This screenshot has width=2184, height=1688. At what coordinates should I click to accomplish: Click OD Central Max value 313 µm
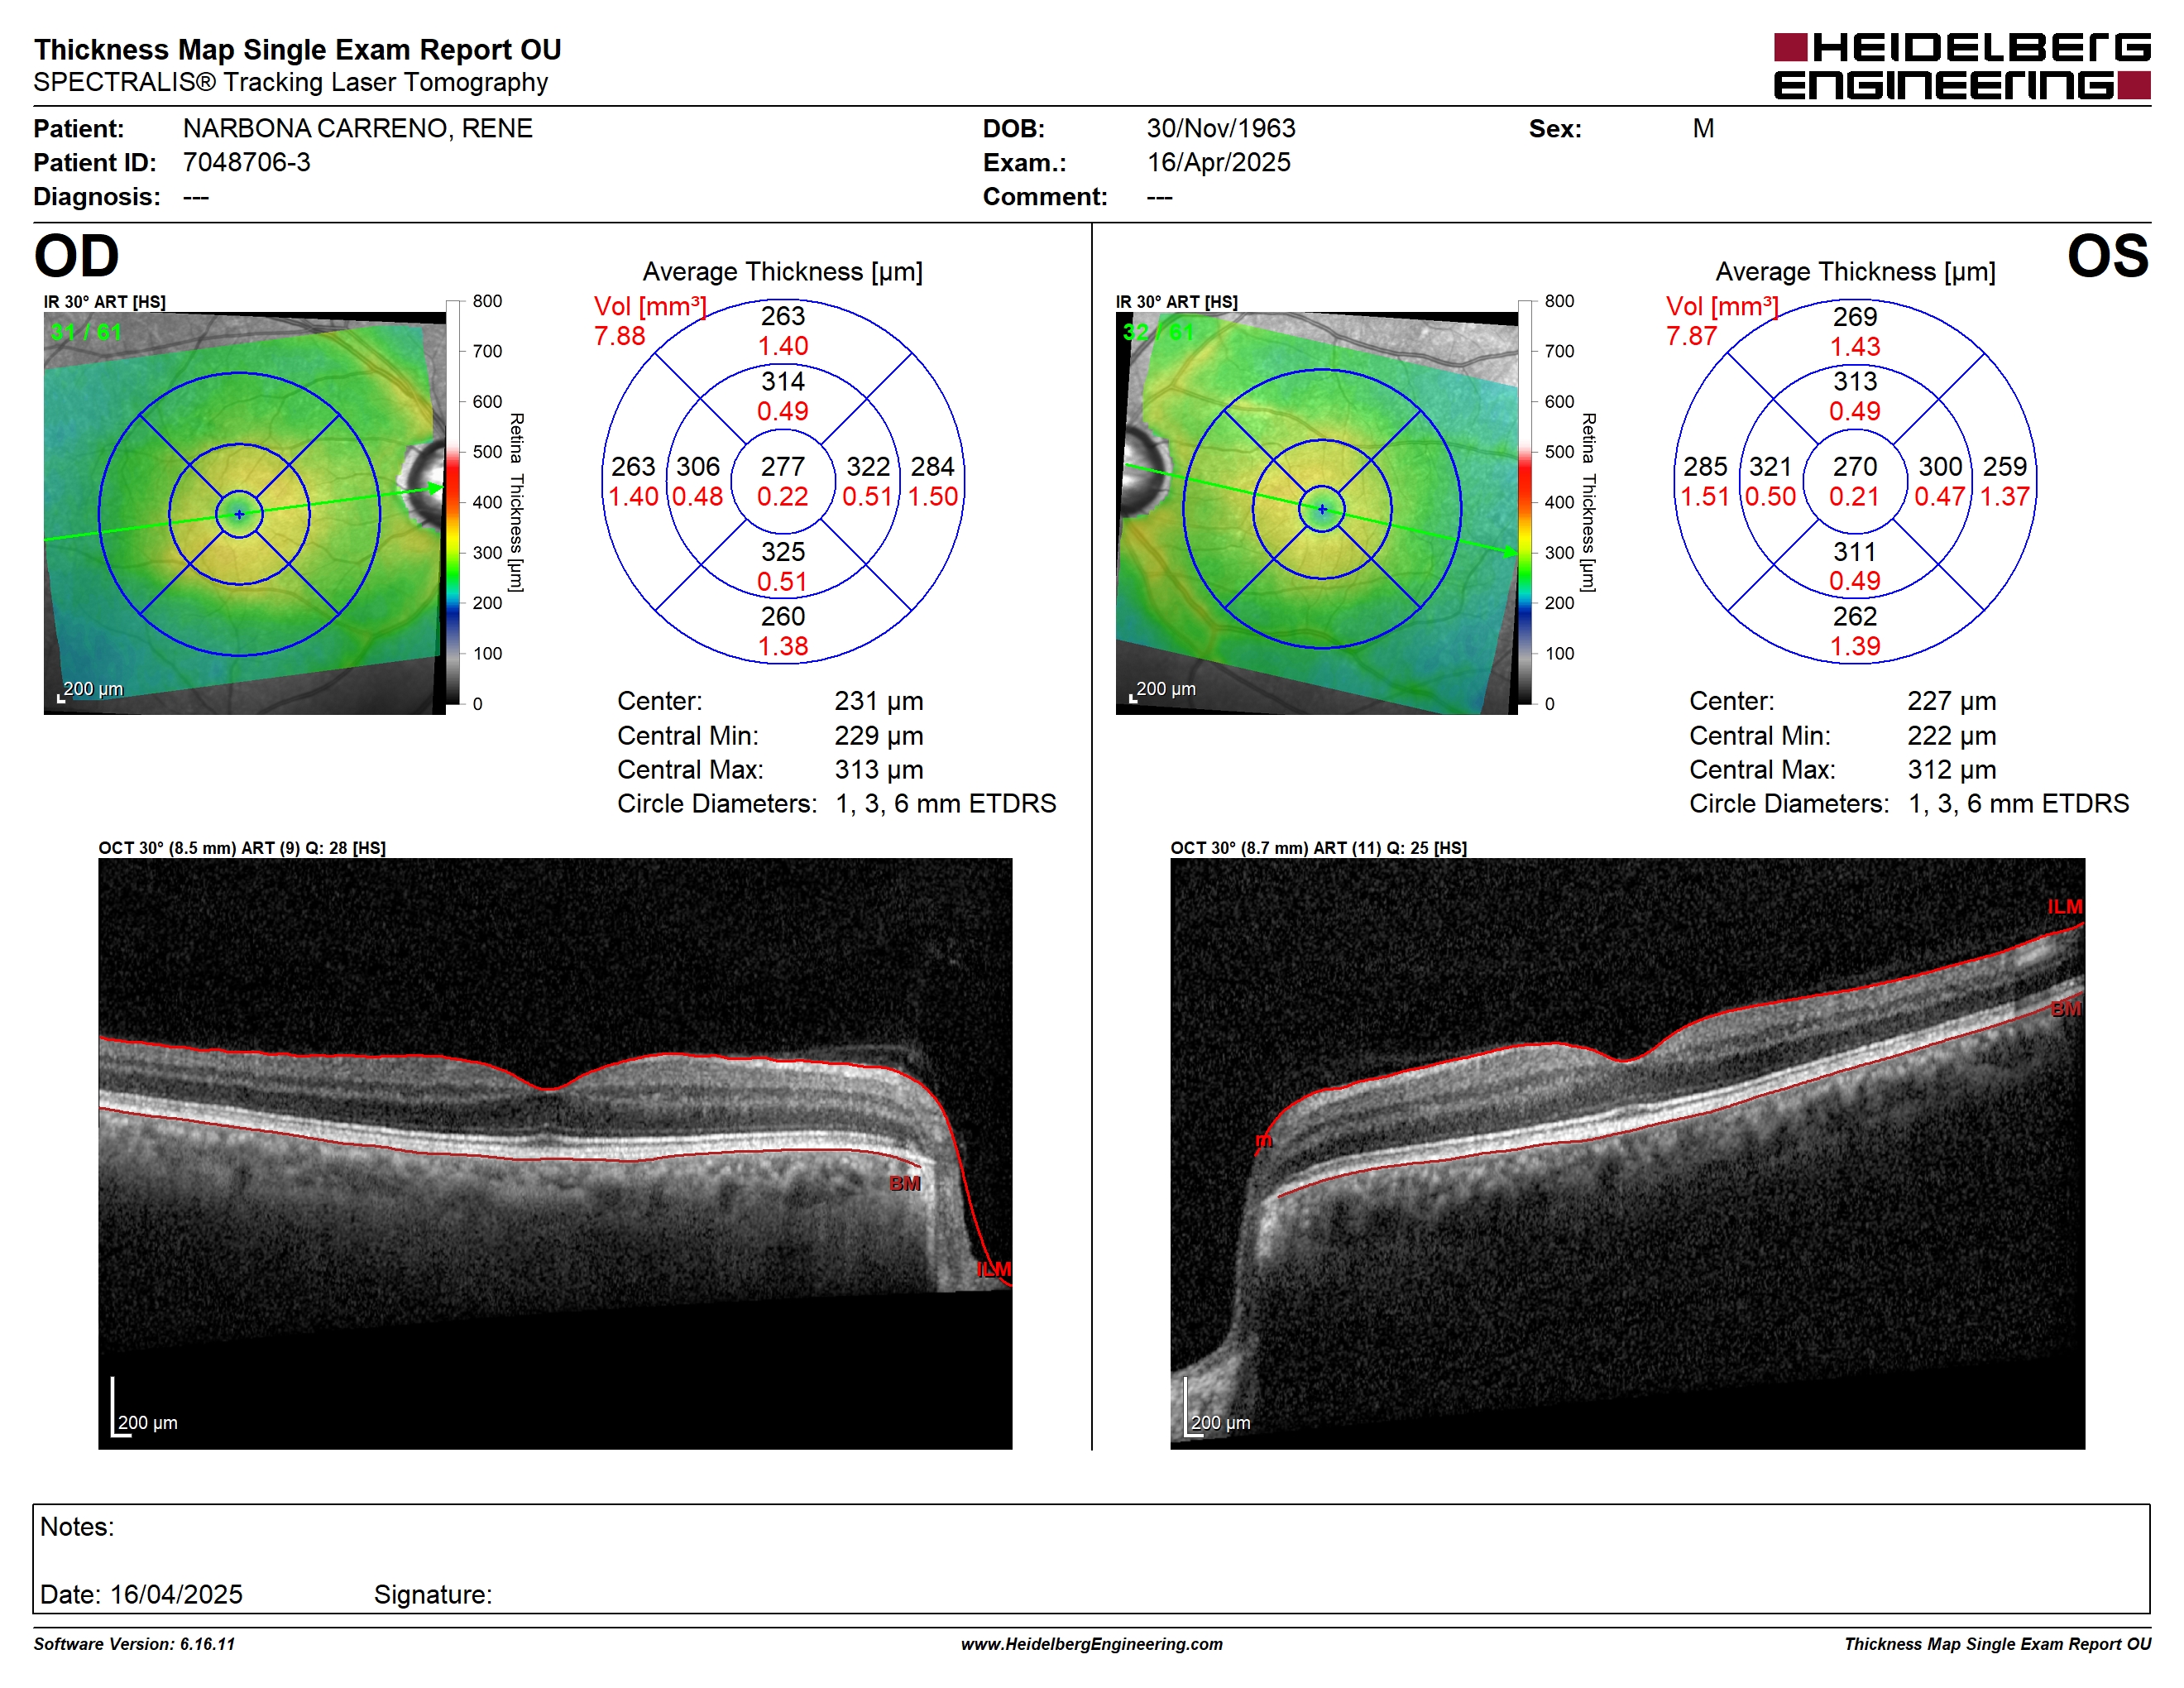878,770
